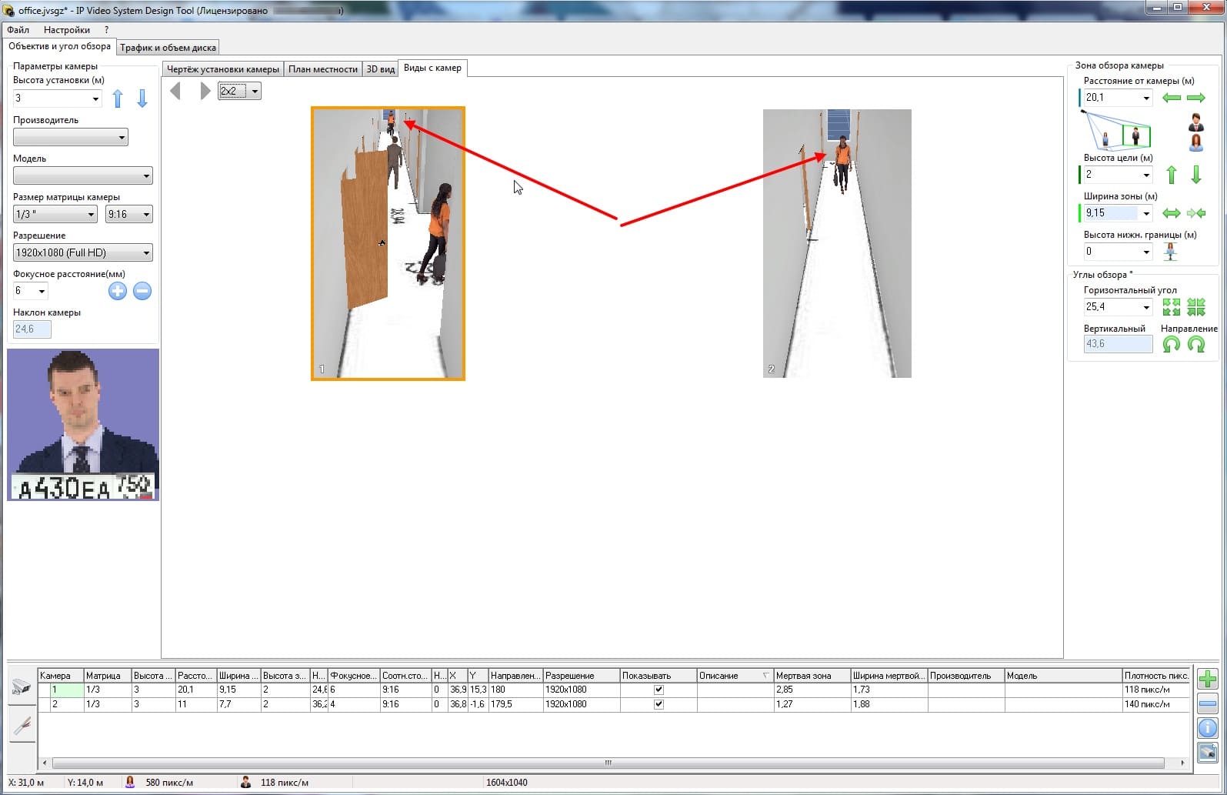Open the ? help menu
The width and height of the screenshot is (1227, 795).
tap(107, 30)
